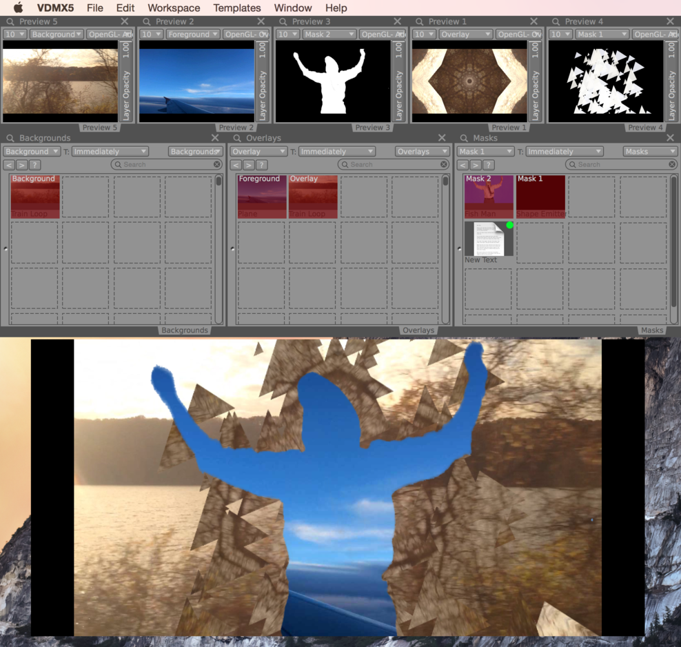
Task: Close the Preview 5 panel
Action: [125, 21]
